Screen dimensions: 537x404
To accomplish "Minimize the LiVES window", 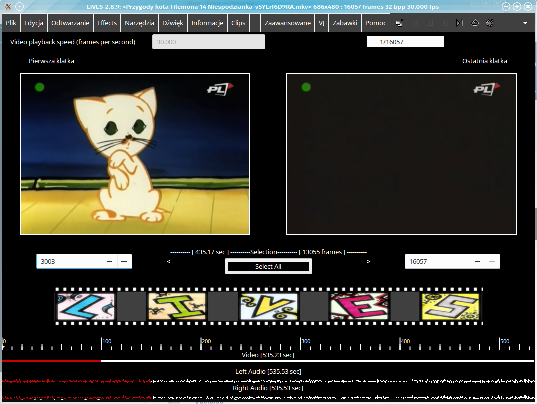I will (506, 6).
